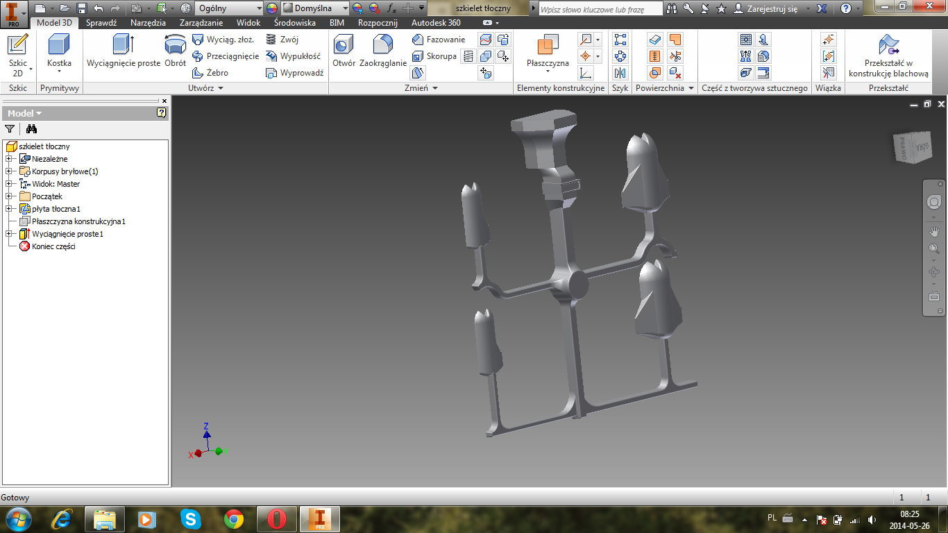Expand the Zmień panel arrow
Image resolution: width=948 pixels, height=533 pixels.
pyautogui.click(x=435, y=88)
